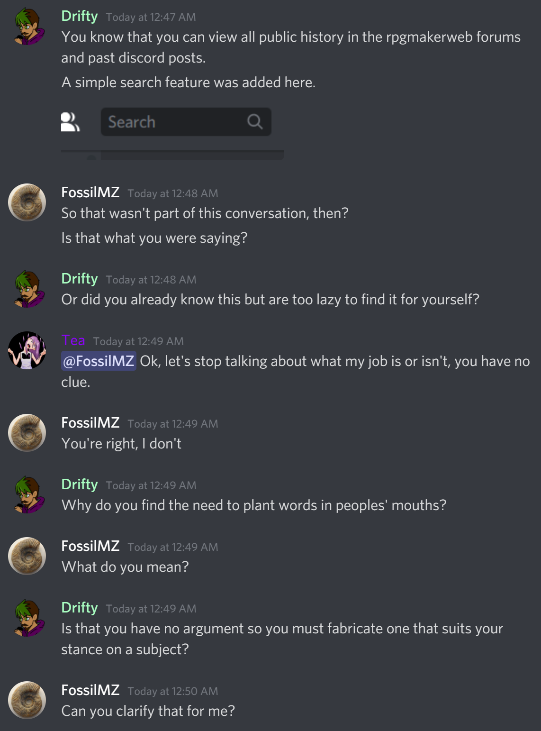541x731 pixels.
Task: Click FossilMZ's avatar beside "You're right, I don't"
Action: tap(27, 433)
